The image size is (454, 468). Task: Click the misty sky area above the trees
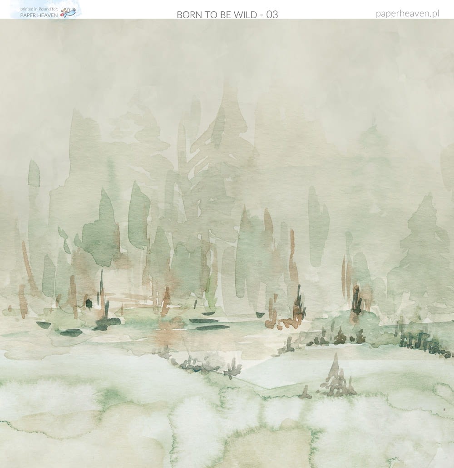pos(227,54)
